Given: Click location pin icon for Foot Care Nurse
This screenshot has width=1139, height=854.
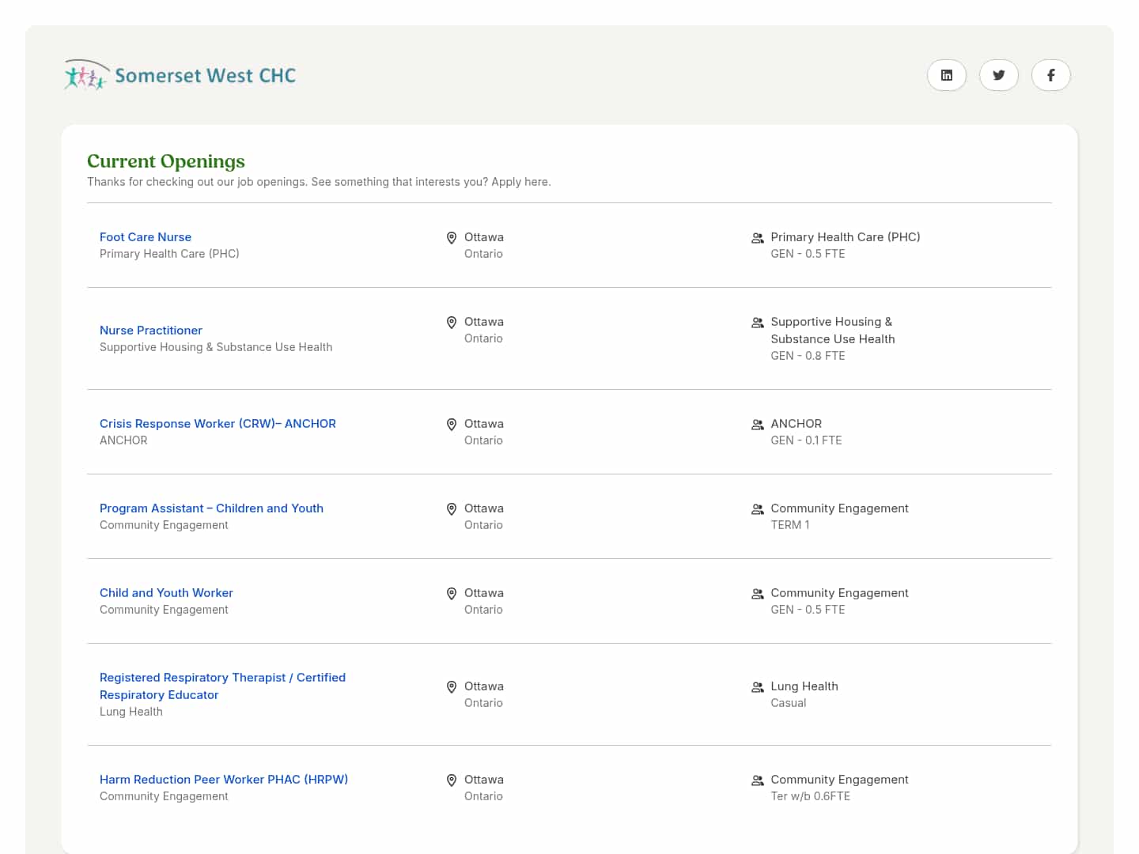Looking at the screenshot, I should coord(452,238).
